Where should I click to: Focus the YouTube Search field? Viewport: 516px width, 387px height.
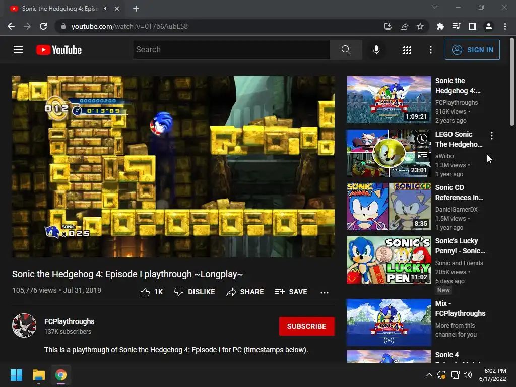231,50
